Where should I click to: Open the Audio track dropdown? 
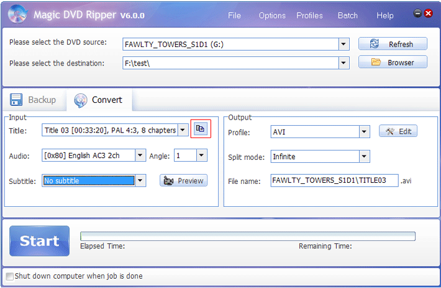(x=140, y=155)
